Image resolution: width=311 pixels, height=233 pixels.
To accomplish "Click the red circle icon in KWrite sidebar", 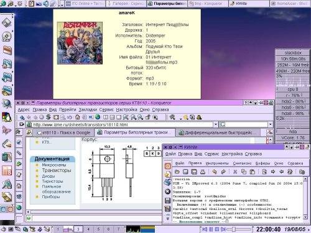I will point(167,166).
